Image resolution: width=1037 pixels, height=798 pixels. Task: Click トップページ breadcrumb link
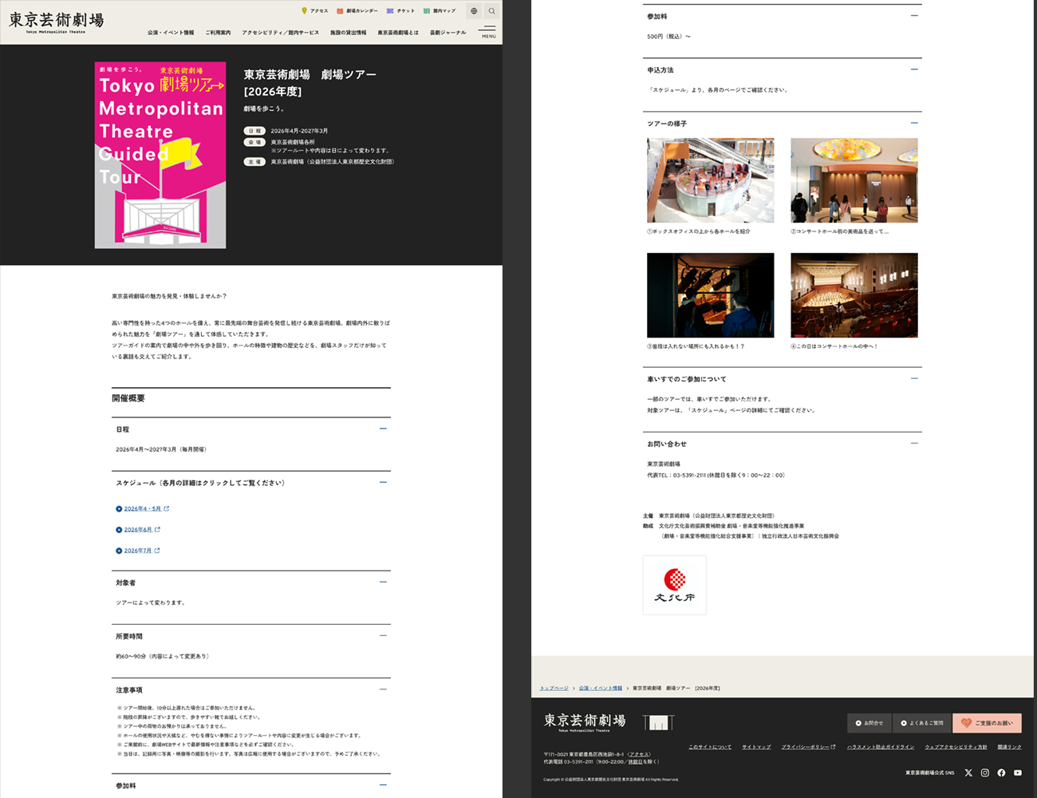click(x=554, y=688)
